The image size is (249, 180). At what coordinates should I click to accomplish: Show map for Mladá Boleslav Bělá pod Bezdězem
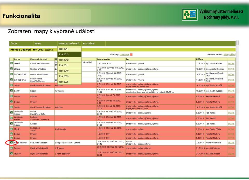point(11,143)
